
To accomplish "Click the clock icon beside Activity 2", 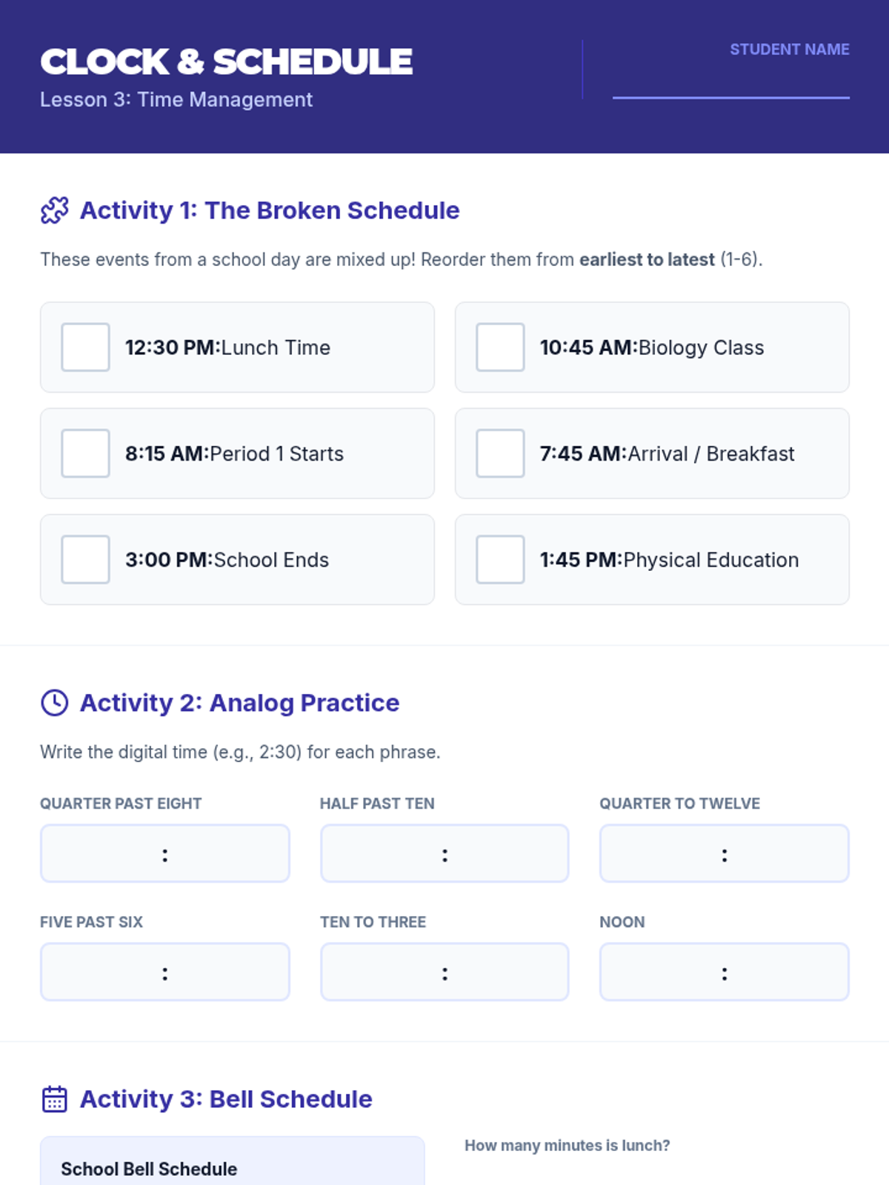I will tap(54, 703).
